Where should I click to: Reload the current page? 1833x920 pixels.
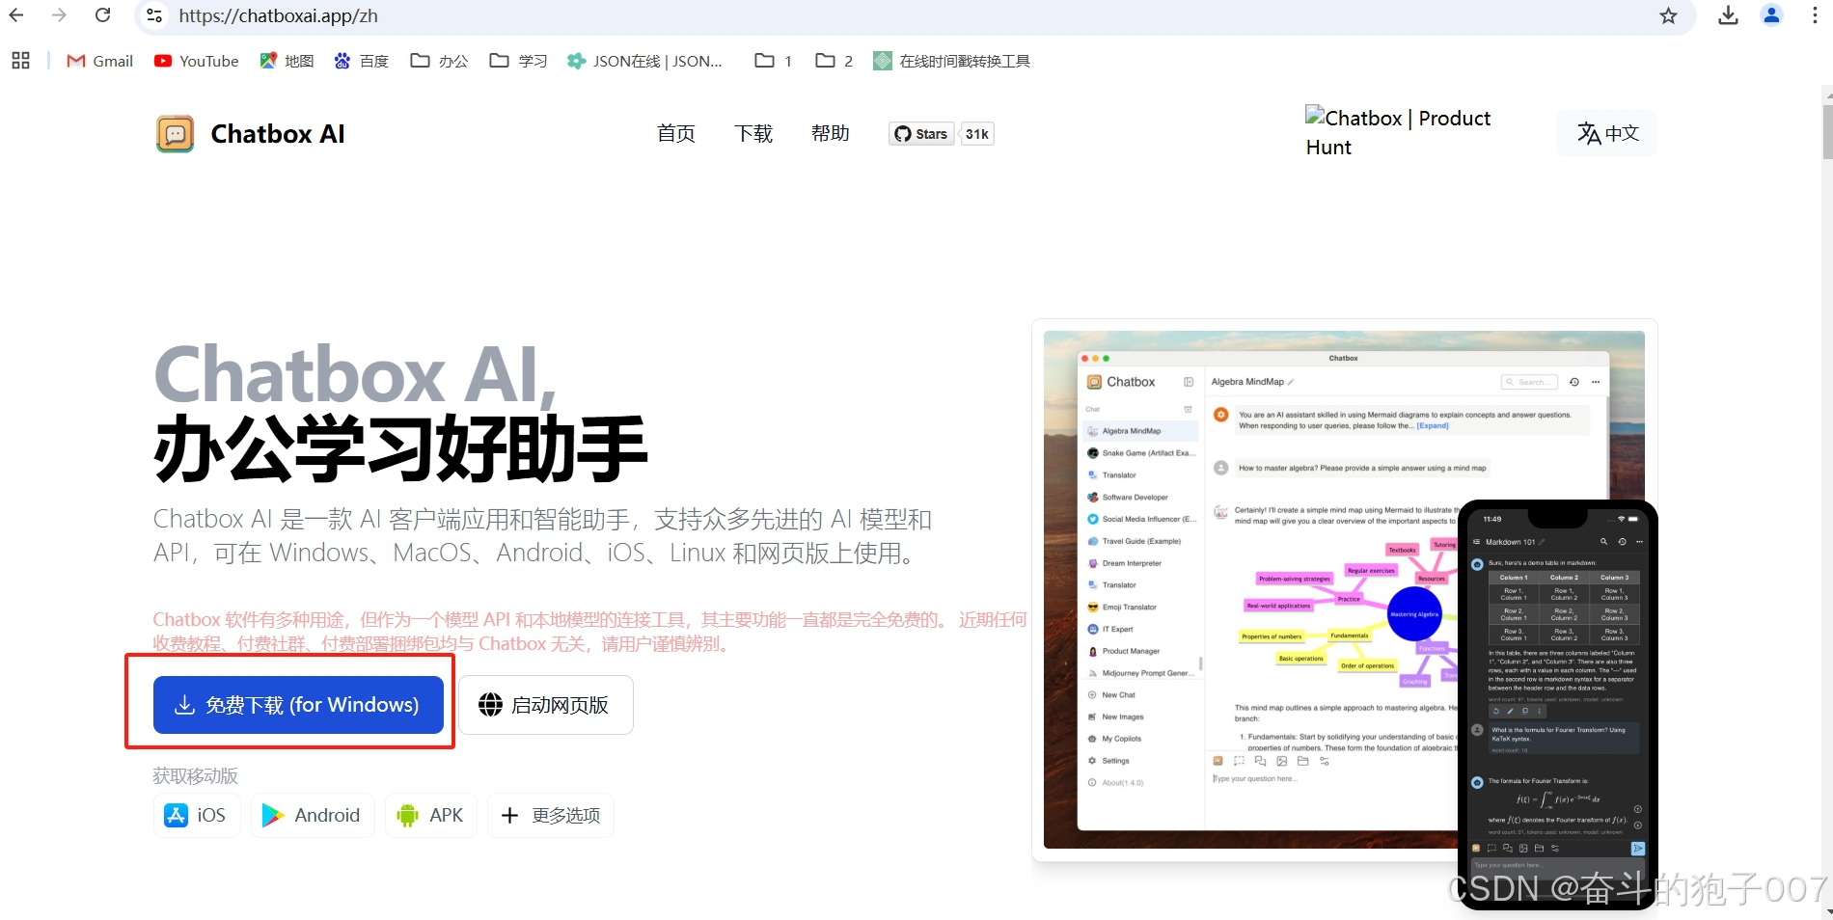coord(103,15)
